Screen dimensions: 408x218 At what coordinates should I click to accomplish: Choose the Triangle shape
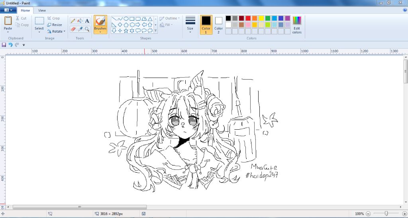(150, 19)
